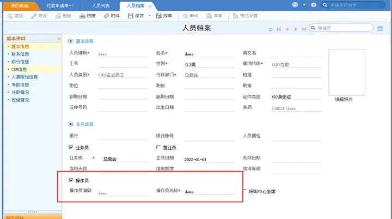Screen dimensions: 392x219
Task: Click the 放弃 discard icon
Action: (x=159, y=16)
